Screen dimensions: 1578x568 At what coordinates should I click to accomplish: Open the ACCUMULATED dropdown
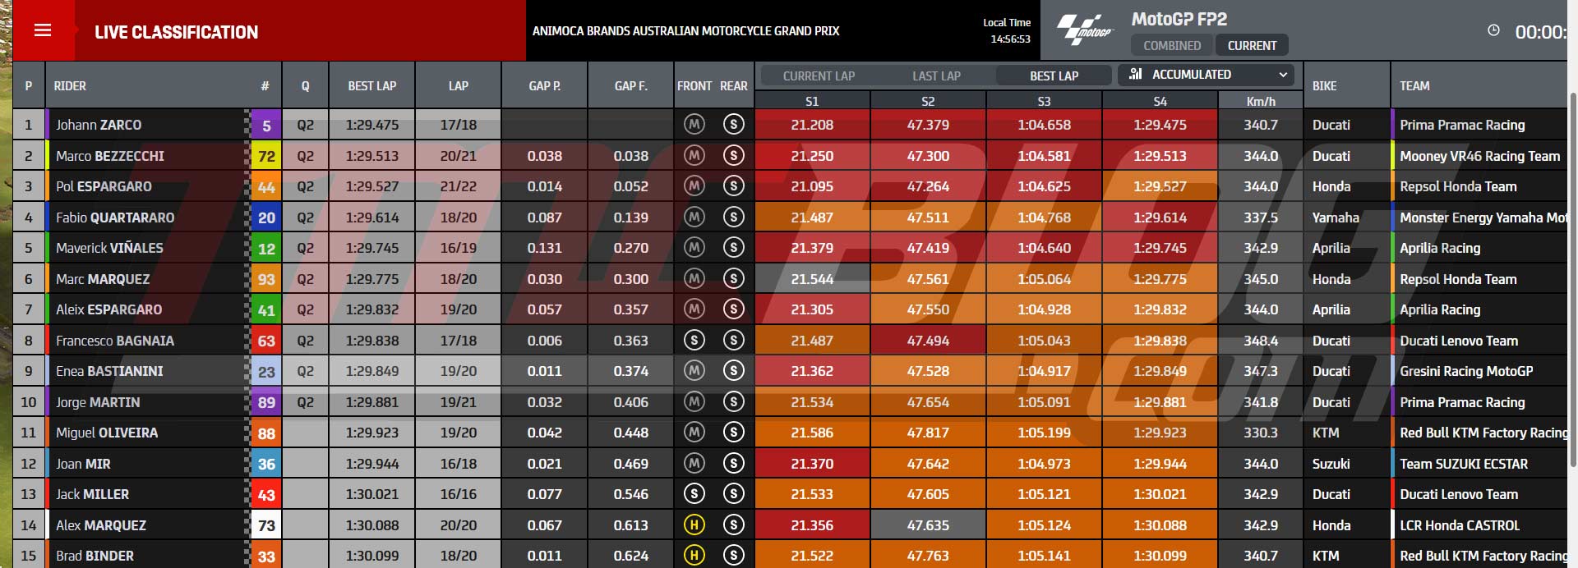[1206, 75]
